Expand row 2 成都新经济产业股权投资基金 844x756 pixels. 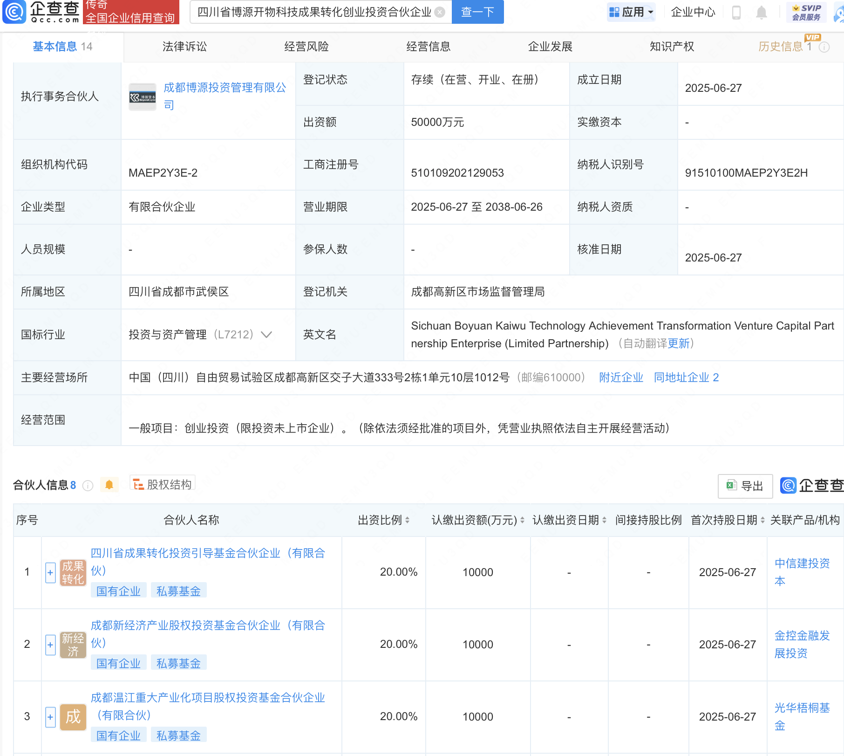[x=50, y=645]
